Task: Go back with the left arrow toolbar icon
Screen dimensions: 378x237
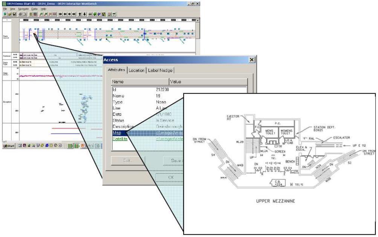Action: [65, 14]
